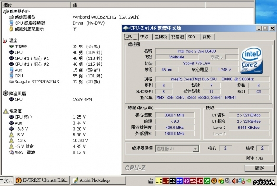The width and height of the screenshot is (277, 186).
Task: Click the red 1.9 sensor tray icon
Action: click(x=165, y=181)
